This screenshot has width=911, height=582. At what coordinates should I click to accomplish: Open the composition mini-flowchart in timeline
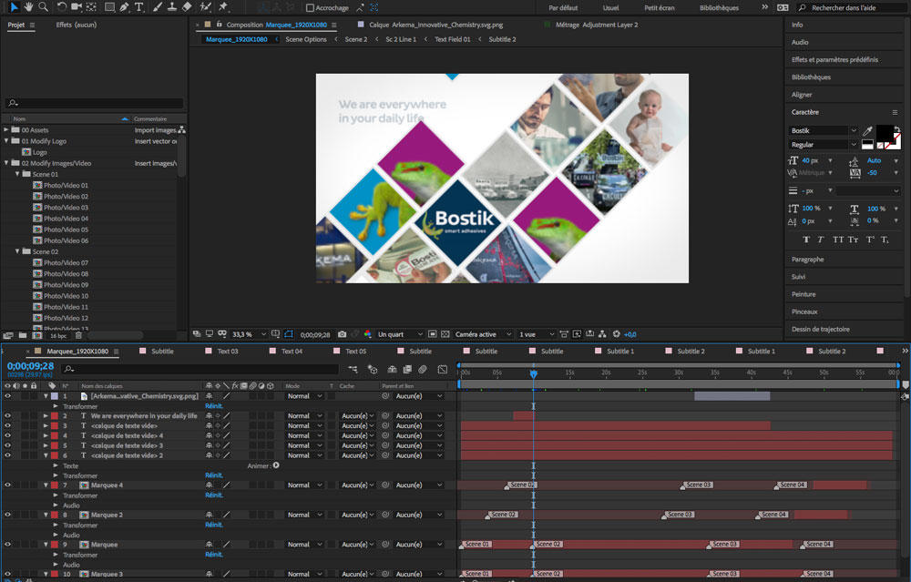353,369
